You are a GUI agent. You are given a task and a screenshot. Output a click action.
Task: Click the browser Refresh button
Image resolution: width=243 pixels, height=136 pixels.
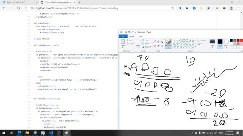click(x=18, y=8)
